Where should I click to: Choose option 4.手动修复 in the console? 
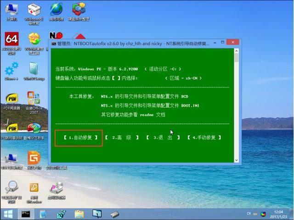204,137
